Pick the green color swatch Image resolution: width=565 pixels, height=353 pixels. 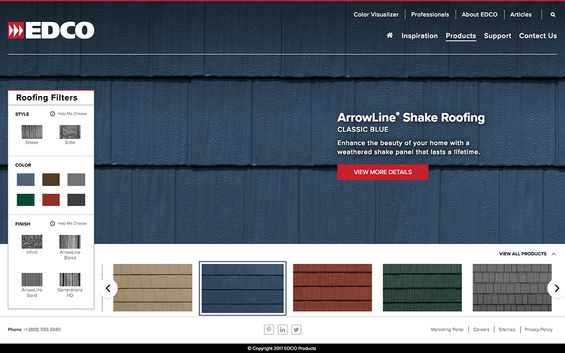coord(25,200)
